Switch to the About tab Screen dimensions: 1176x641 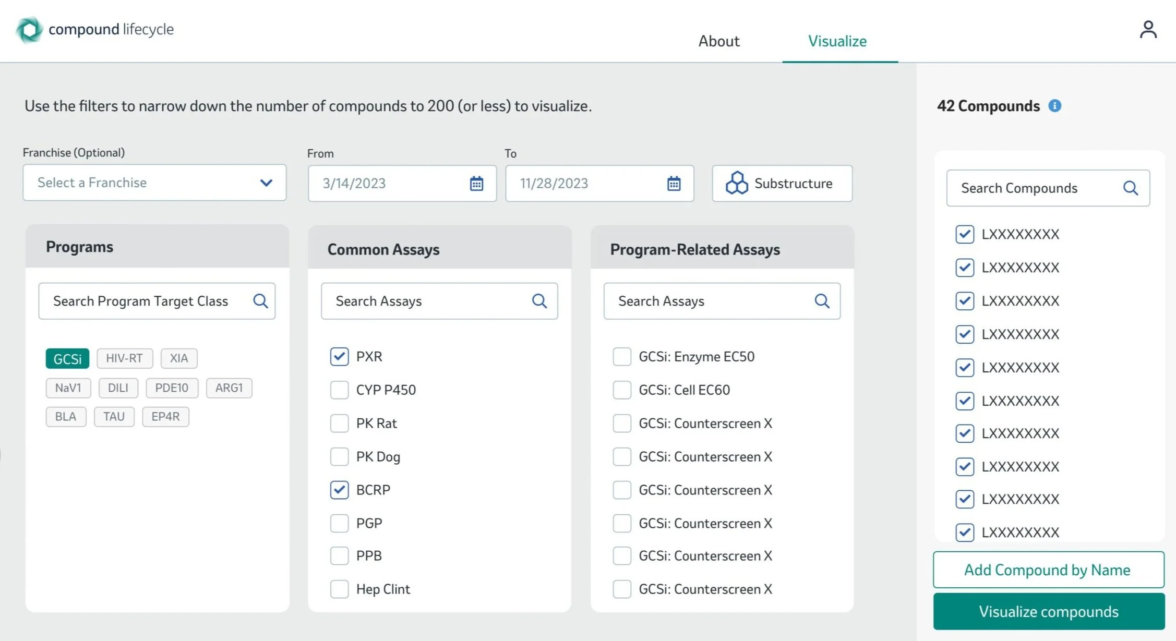click(719, 41)
